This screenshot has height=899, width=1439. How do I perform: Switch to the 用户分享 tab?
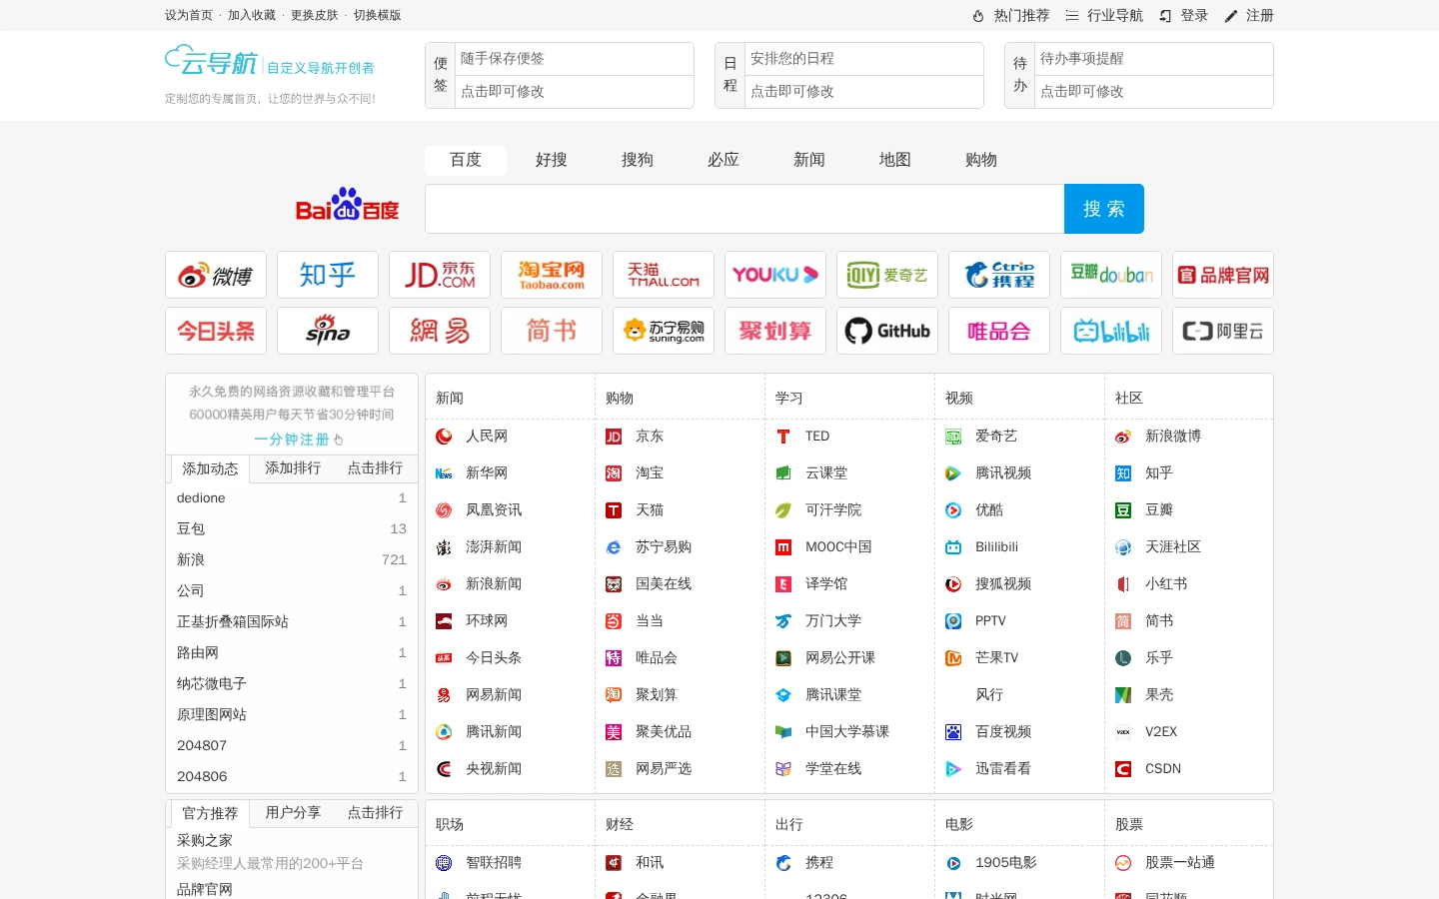click(293, 812)
